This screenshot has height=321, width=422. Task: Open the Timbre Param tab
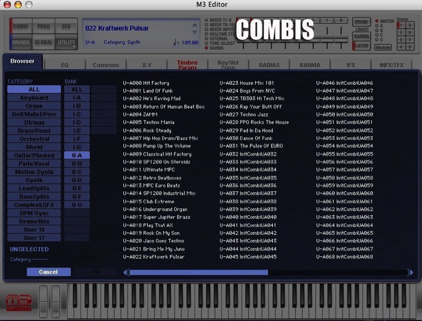click(x=187, y=65)
